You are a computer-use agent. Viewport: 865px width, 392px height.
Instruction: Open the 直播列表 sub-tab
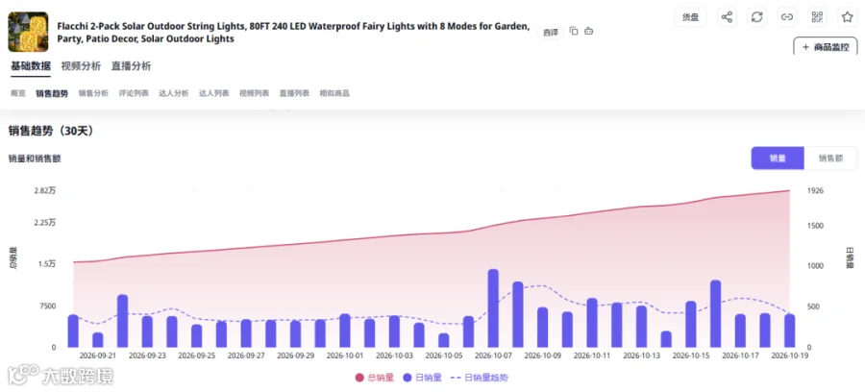pyautogui.click(x=295, y=93)
